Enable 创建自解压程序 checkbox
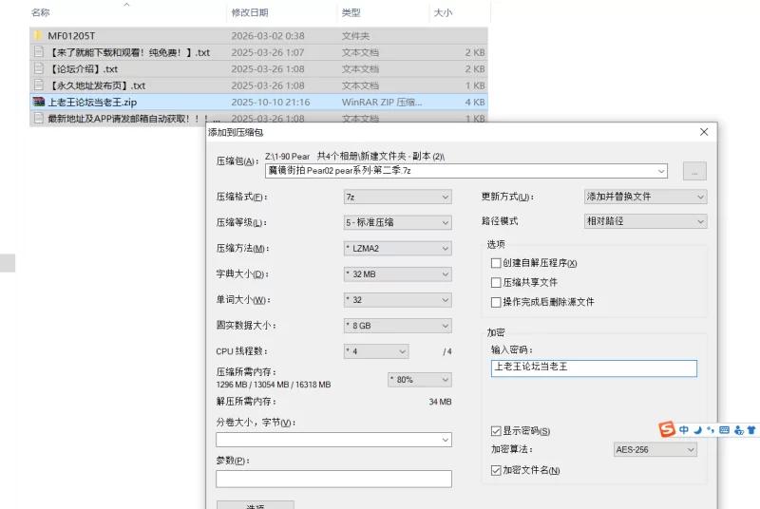 point(496,263)
